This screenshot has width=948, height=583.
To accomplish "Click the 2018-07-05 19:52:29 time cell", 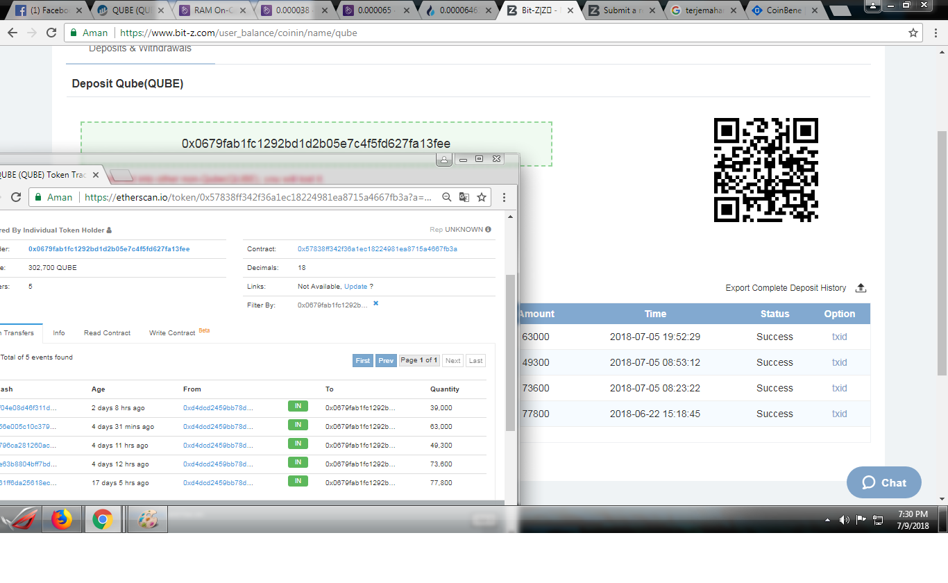I will tap(655, 337).
